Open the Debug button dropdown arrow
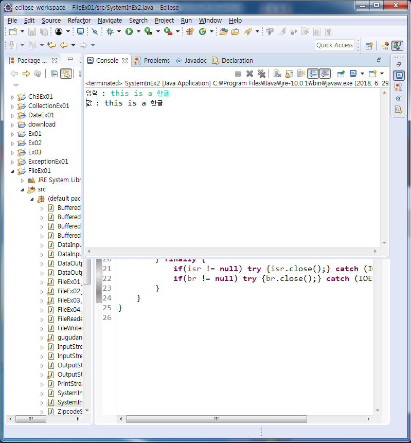This screenshot has height=443, width=411. (119, 32)
